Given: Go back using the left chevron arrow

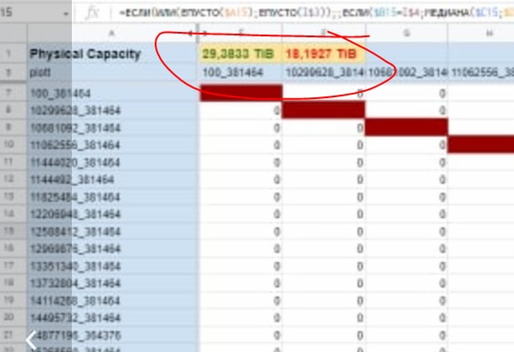Looking at the screenshot, I should [x=31, y=340].
